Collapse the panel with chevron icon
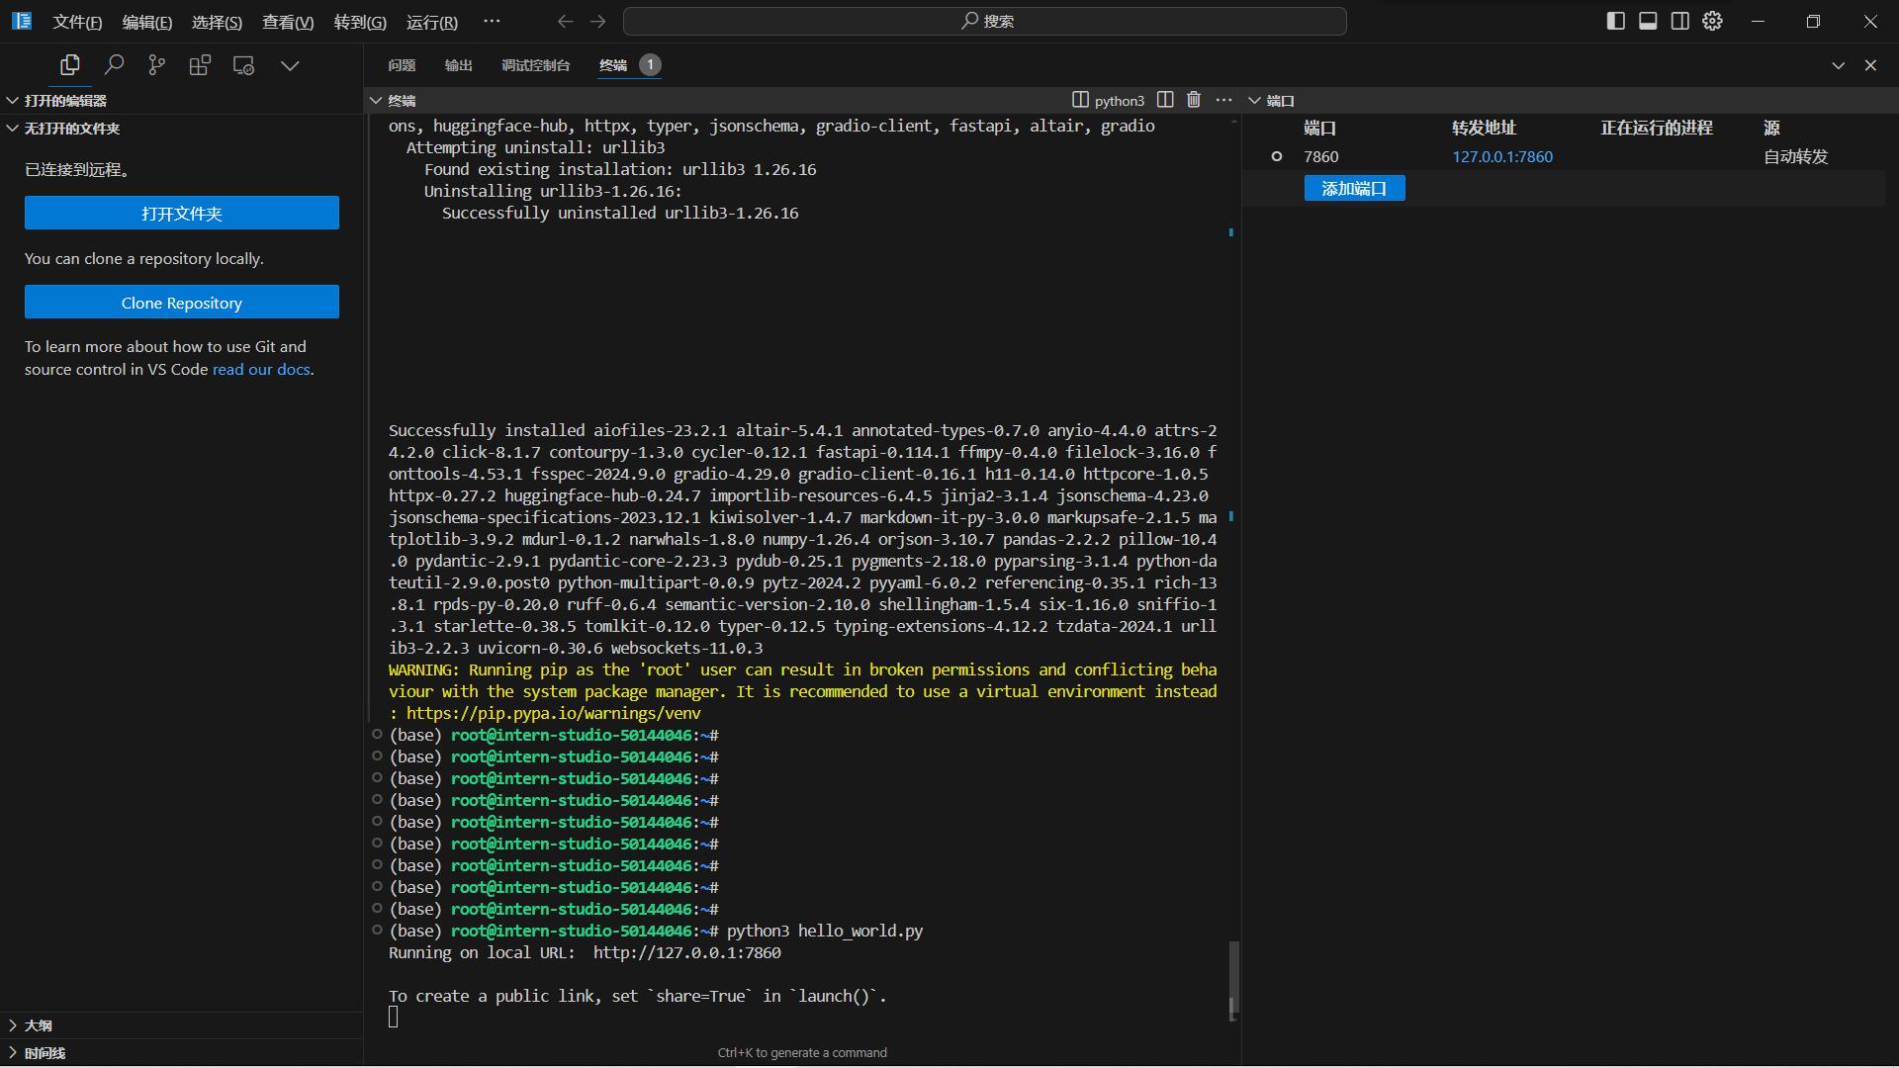Viewport: 1899px width, 1068px height. pyautogui.click(x=1838, y=65)
